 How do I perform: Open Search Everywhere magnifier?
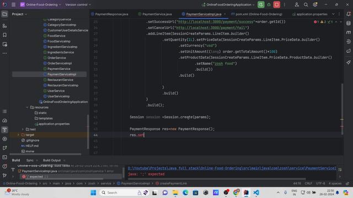306,4
